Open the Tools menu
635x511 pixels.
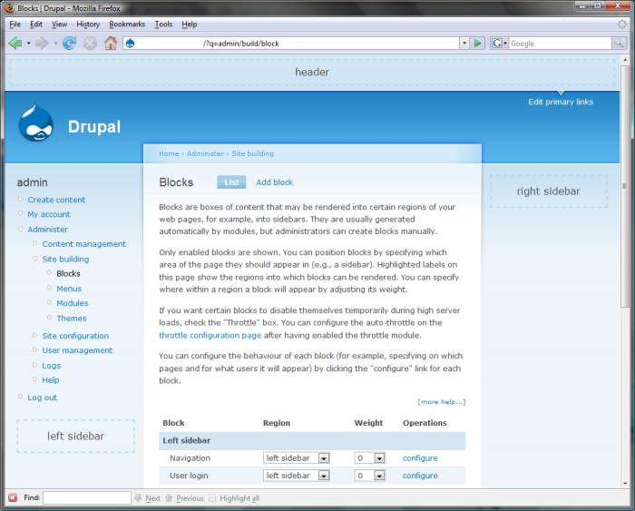(x=163, y=25)
